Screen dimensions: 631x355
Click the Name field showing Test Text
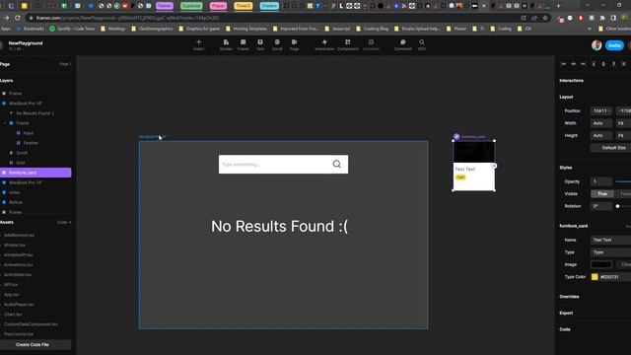click(x=611, y=240)
